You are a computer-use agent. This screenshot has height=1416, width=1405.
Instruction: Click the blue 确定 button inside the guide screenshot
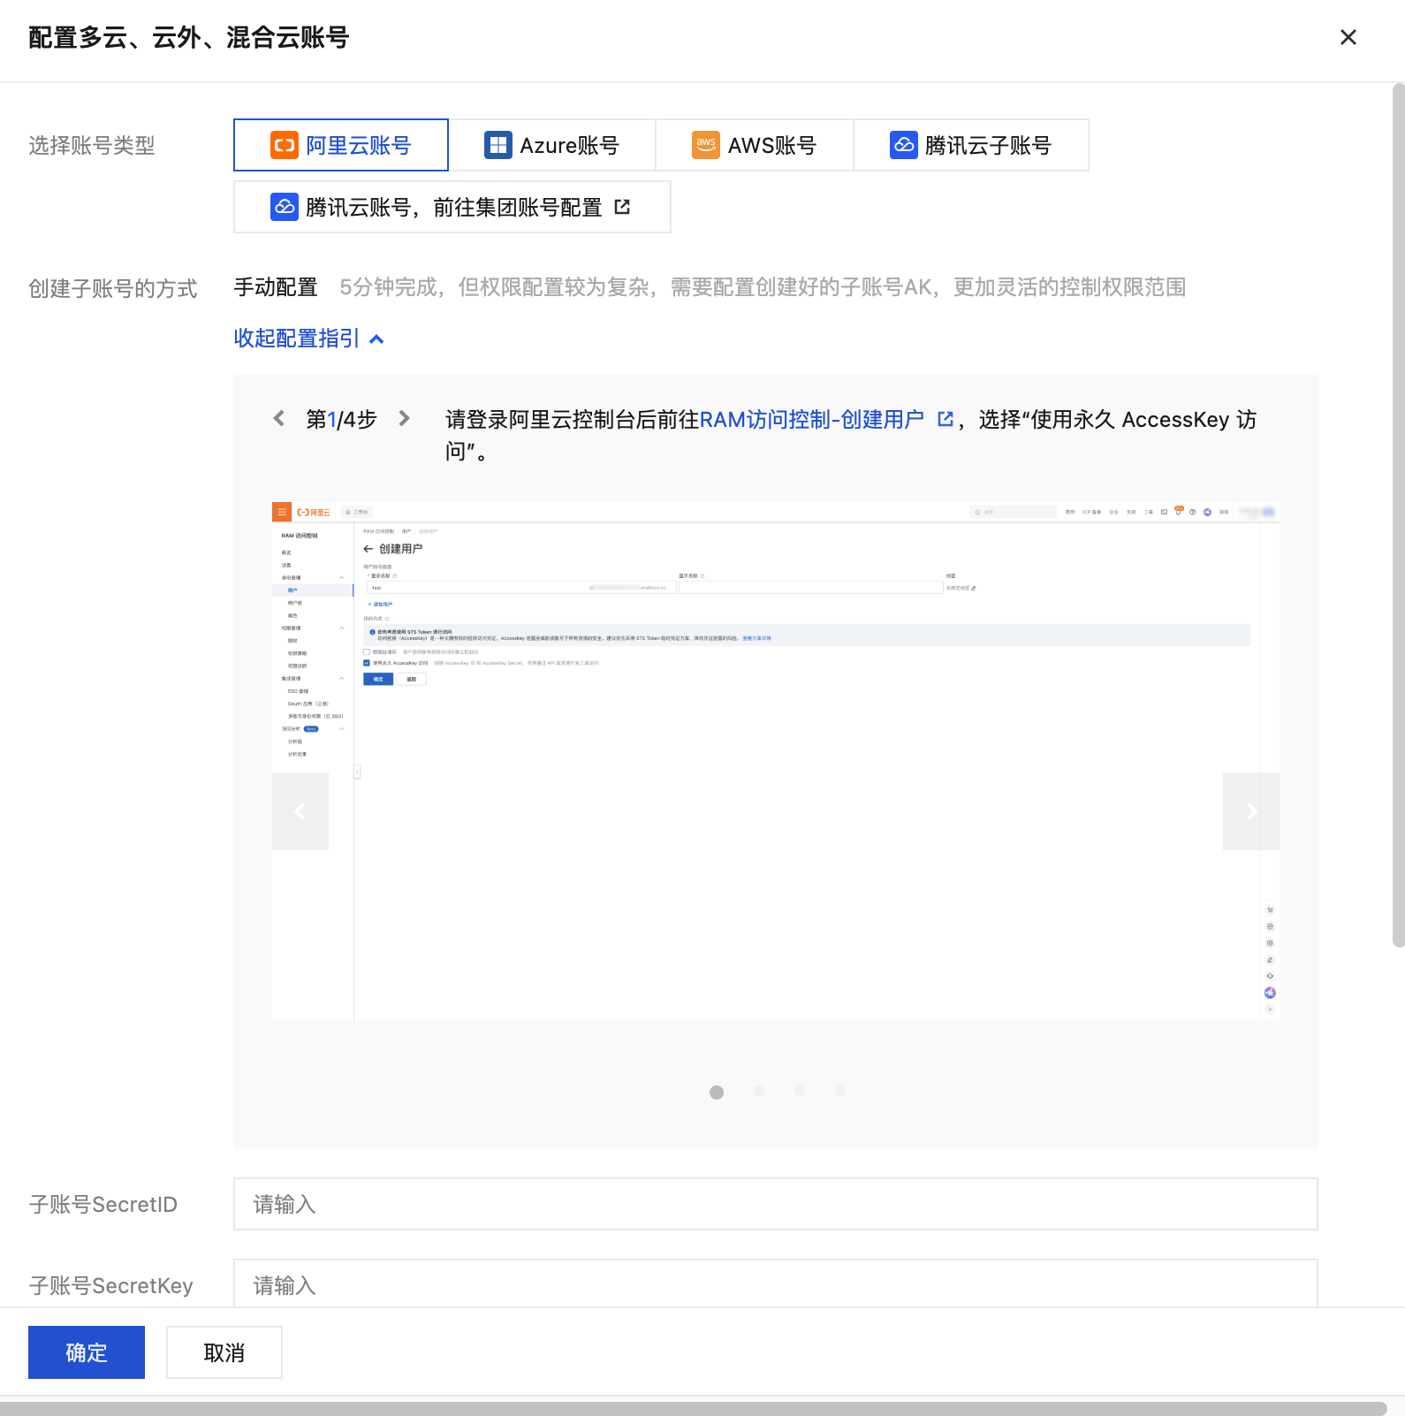pos(378,679)
